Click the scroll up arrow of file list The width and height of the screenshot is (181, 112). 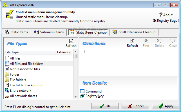(x=75, y=51)
